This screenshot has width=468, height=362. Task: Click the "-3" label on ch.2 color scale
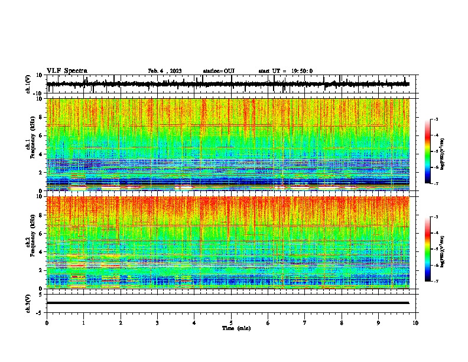point(435,217)
